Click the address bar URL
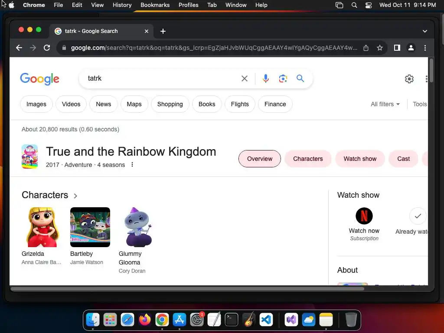444x333 pixels. click(214, 48)
